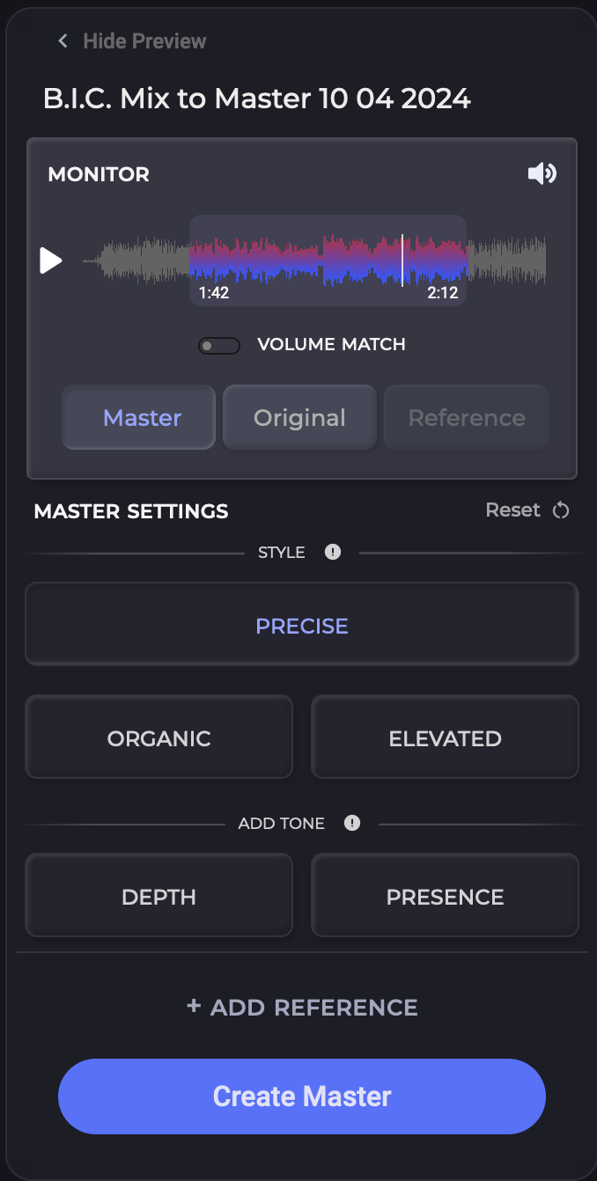Viewport: 597px width, 1181px height.
Task: Select the Reference playback tab
Action: (x=466, y=417)
